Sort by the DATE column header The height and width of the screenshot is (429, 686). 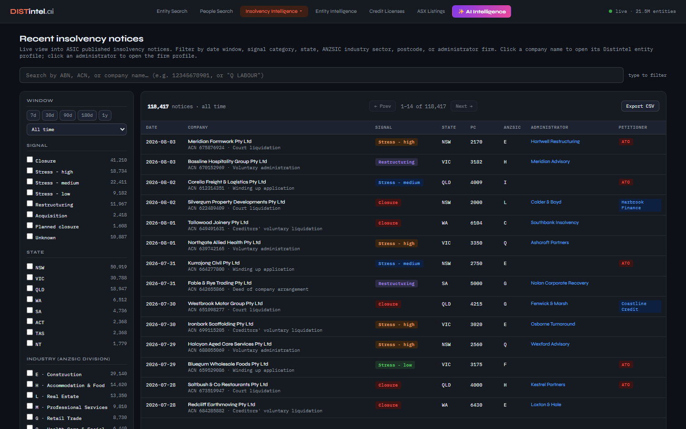151,127
